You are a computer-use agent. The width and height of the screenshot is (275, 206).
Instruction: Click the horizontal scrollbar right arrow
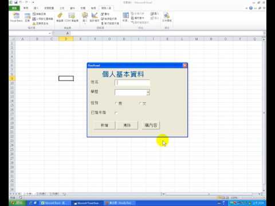point(260,194)
